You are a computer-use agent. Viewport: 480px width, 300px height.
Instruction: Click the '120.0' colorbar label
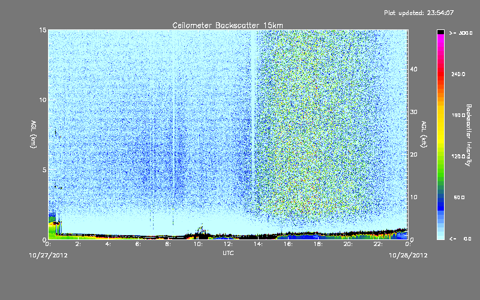click(458, 157)
